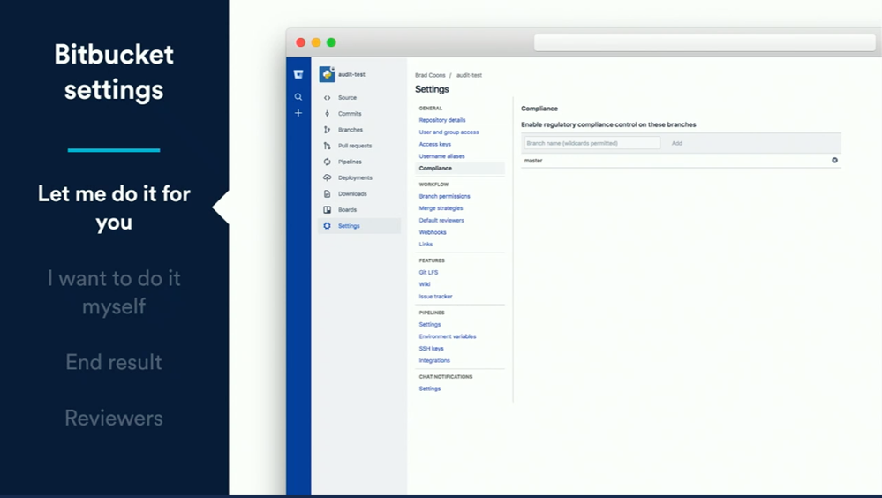The height and width of the screenshot is (498, 882).
Task: Open the Pipelines navigation item
Action: [350, 162]
